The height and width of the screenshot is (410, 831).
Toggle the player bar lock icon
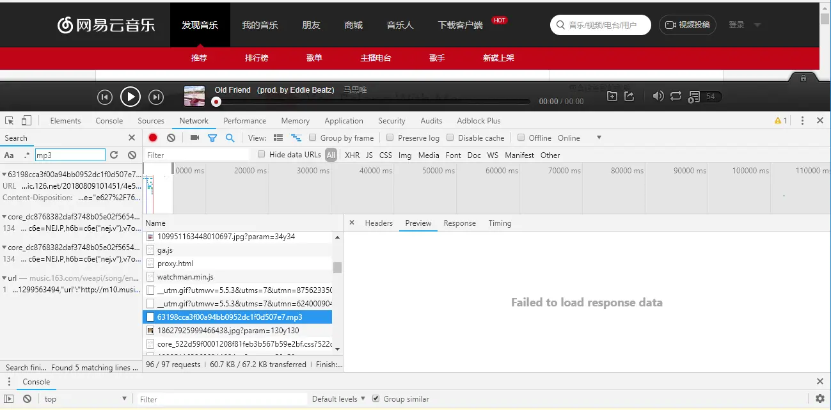coord(803,77)
